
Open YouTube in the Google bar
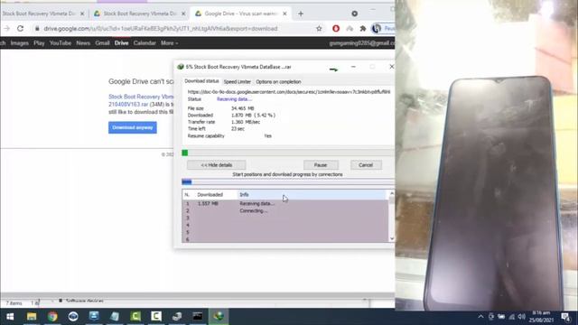[x=61, y=43]
